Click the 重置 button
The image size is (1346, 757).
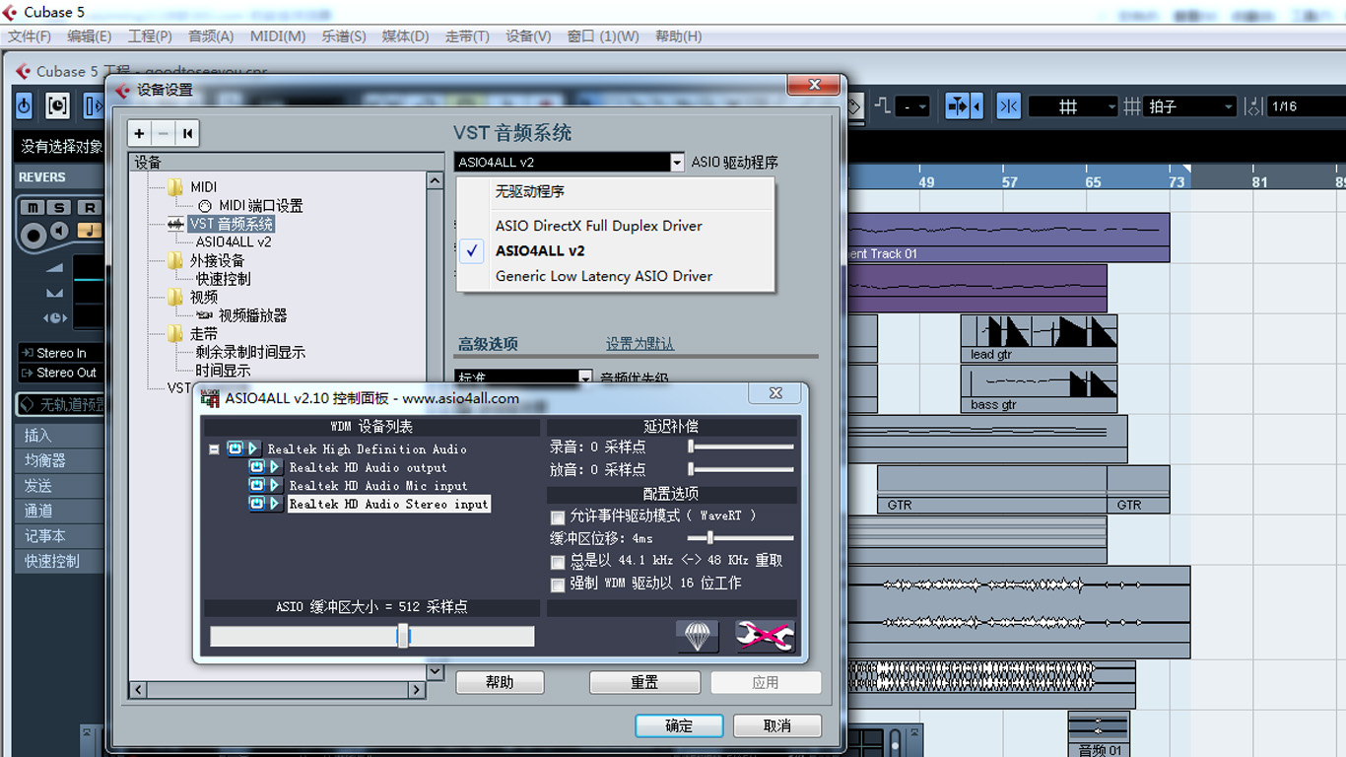pos(644,682)
